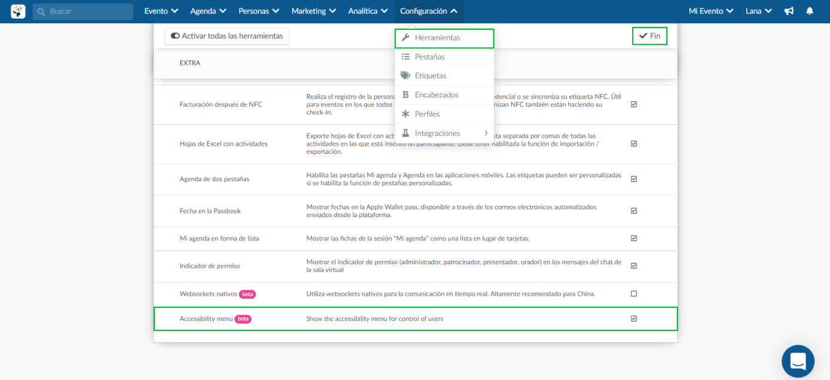Open the Analítica dropdown
The height and width of the screenshot is (380, 830).
368,11
